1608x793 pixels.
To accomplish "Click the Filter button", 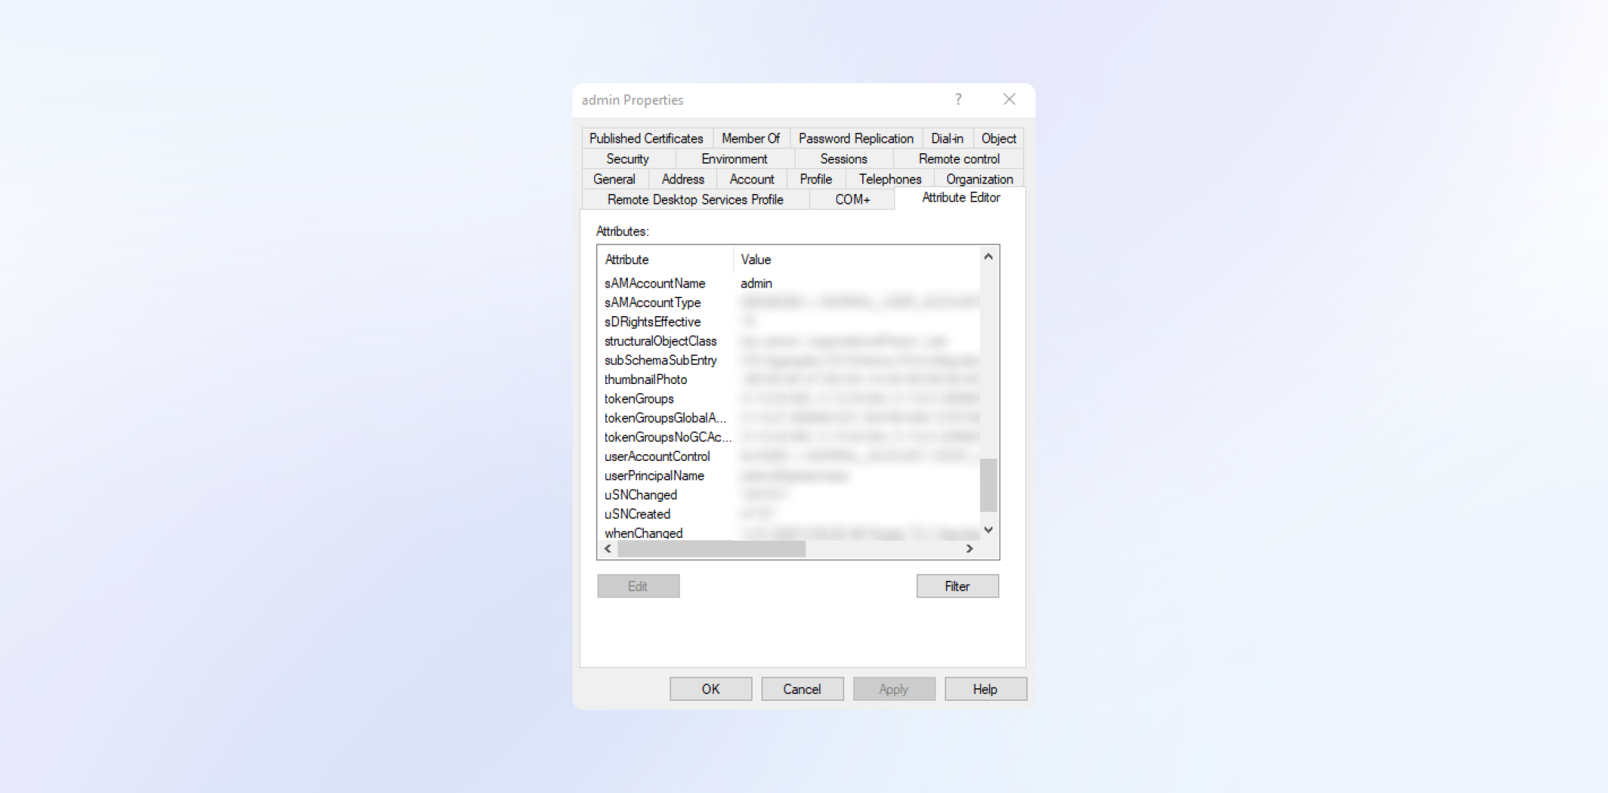I will pos(957,586).
